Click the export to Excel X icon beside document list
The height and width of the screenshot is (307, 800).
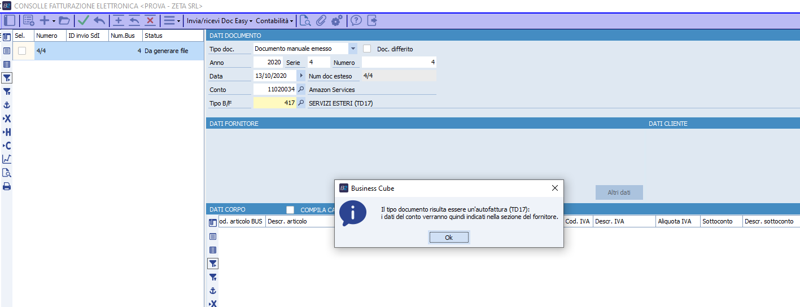(7, 119)
